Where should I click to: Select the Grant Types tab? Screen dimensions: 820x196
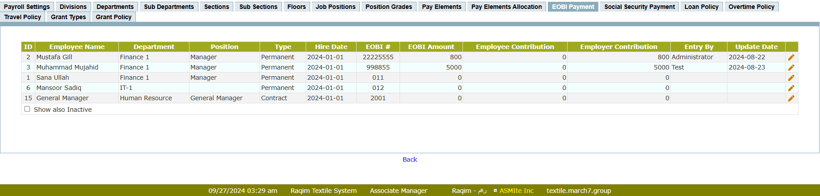[x=68, y=17]
